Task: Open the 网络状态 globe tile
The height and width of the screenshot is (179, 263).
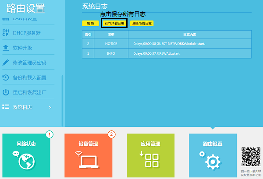Action: (x=26, y=155)
